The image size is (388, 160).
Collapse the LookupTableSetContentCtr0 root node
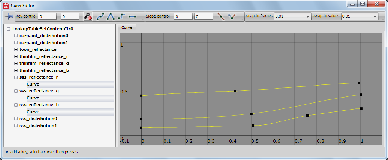pyautogui.click(x=9, y=29)
